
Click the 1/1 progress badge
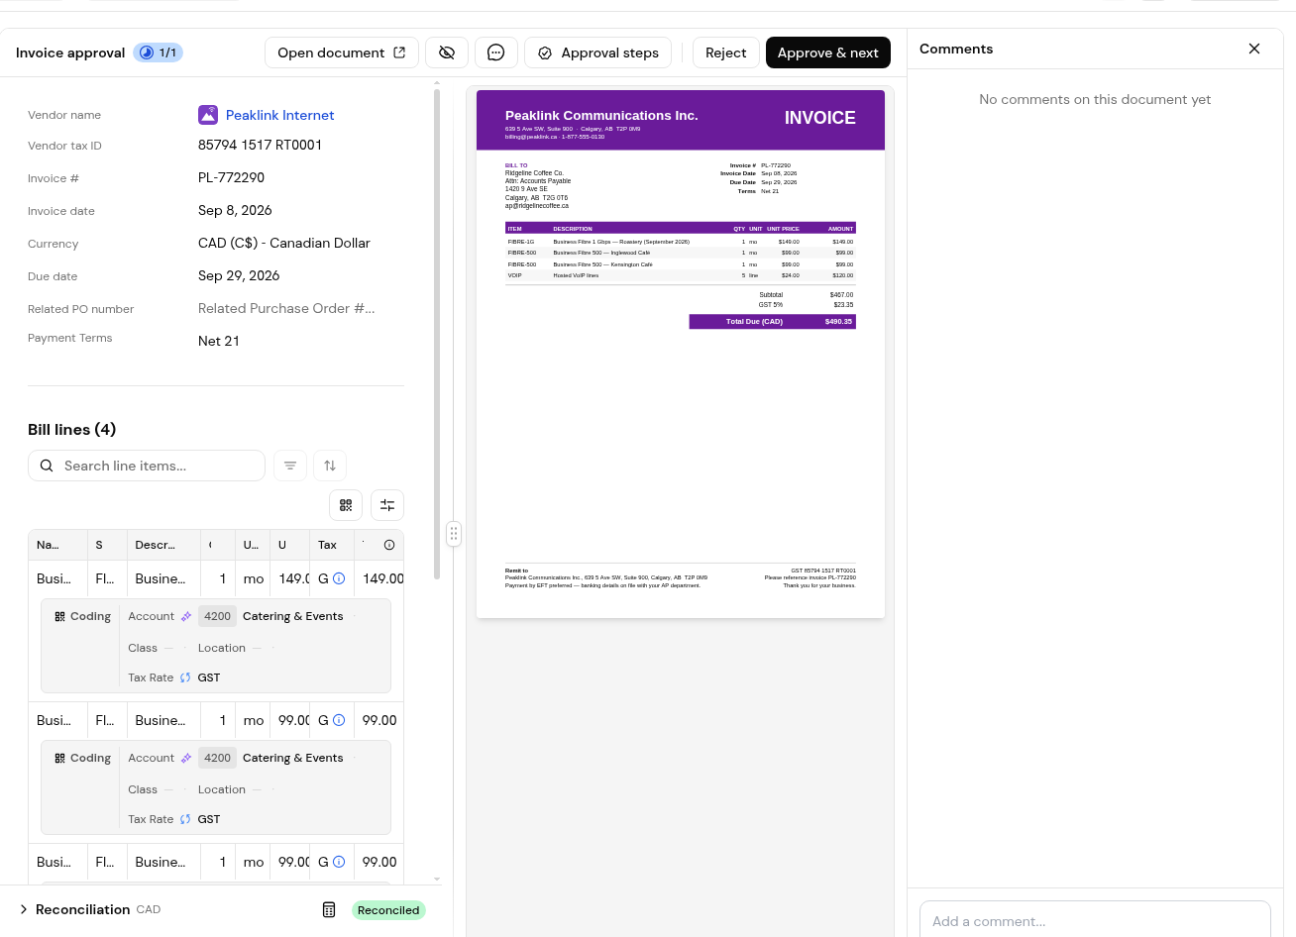(159, 52)
